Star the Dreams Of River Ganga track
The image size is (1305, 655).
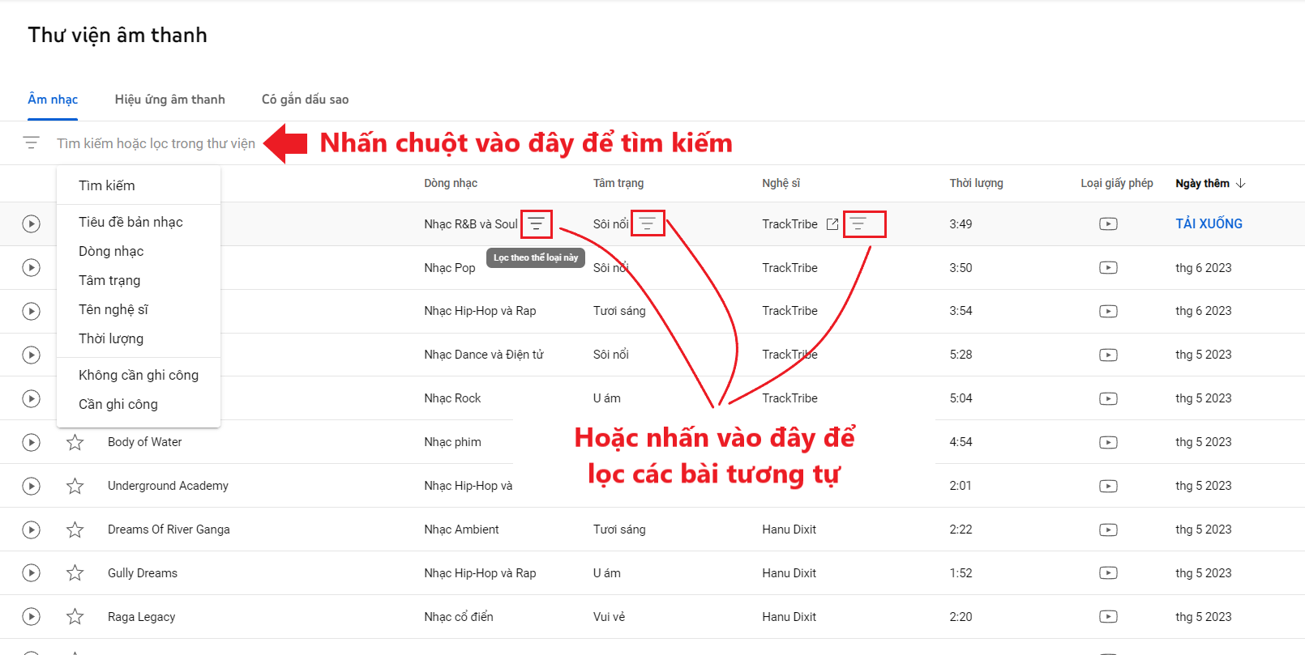[75, 530]
